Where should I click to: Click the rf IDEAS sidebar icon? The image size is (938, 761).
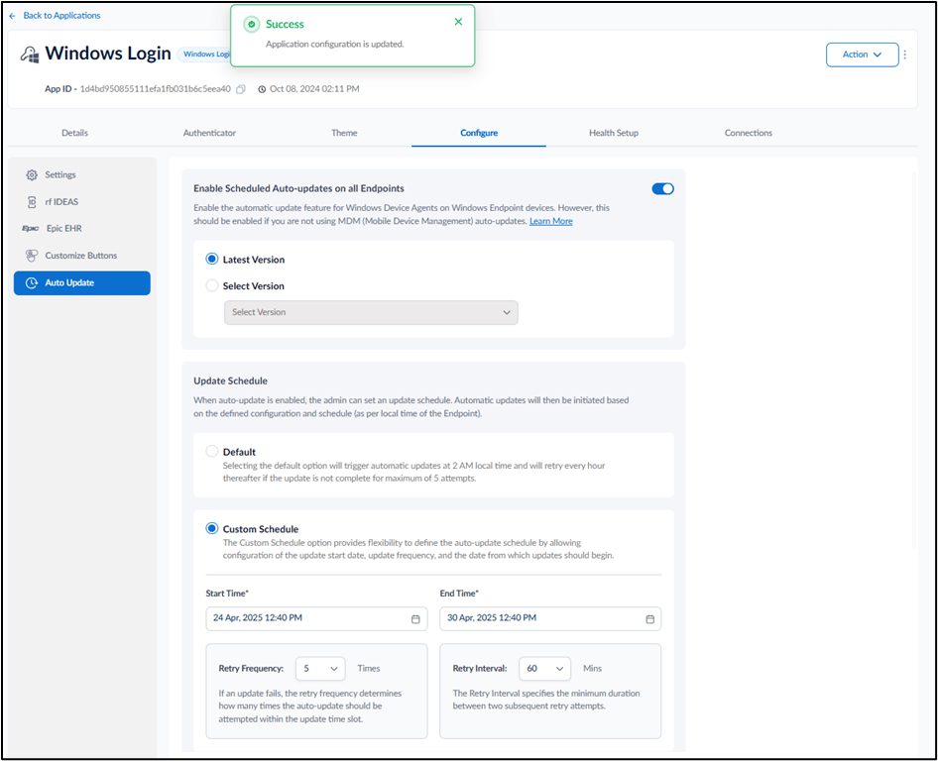(x=32, y=202)
